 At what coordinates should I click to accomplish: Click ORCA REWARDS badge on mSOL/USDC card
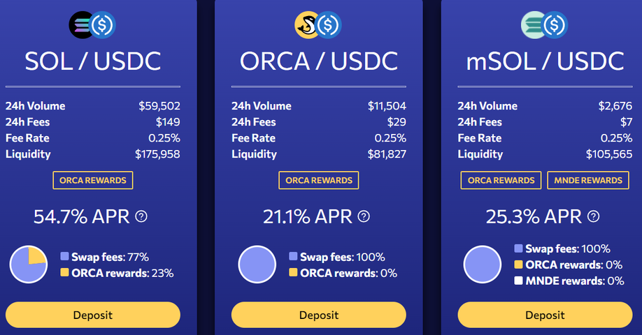pyautogui.click(x=501, y=180)
